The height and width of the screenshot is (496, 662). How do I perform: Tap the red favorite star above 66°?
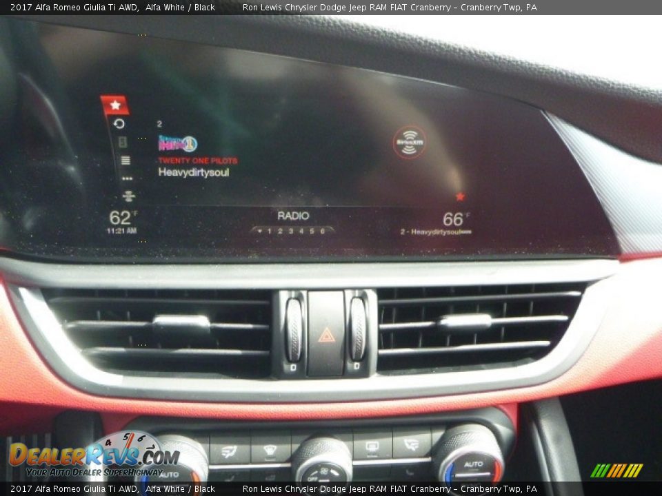coord(460,196)
